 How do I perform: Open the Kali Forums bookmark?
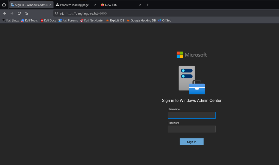(68, 21)
